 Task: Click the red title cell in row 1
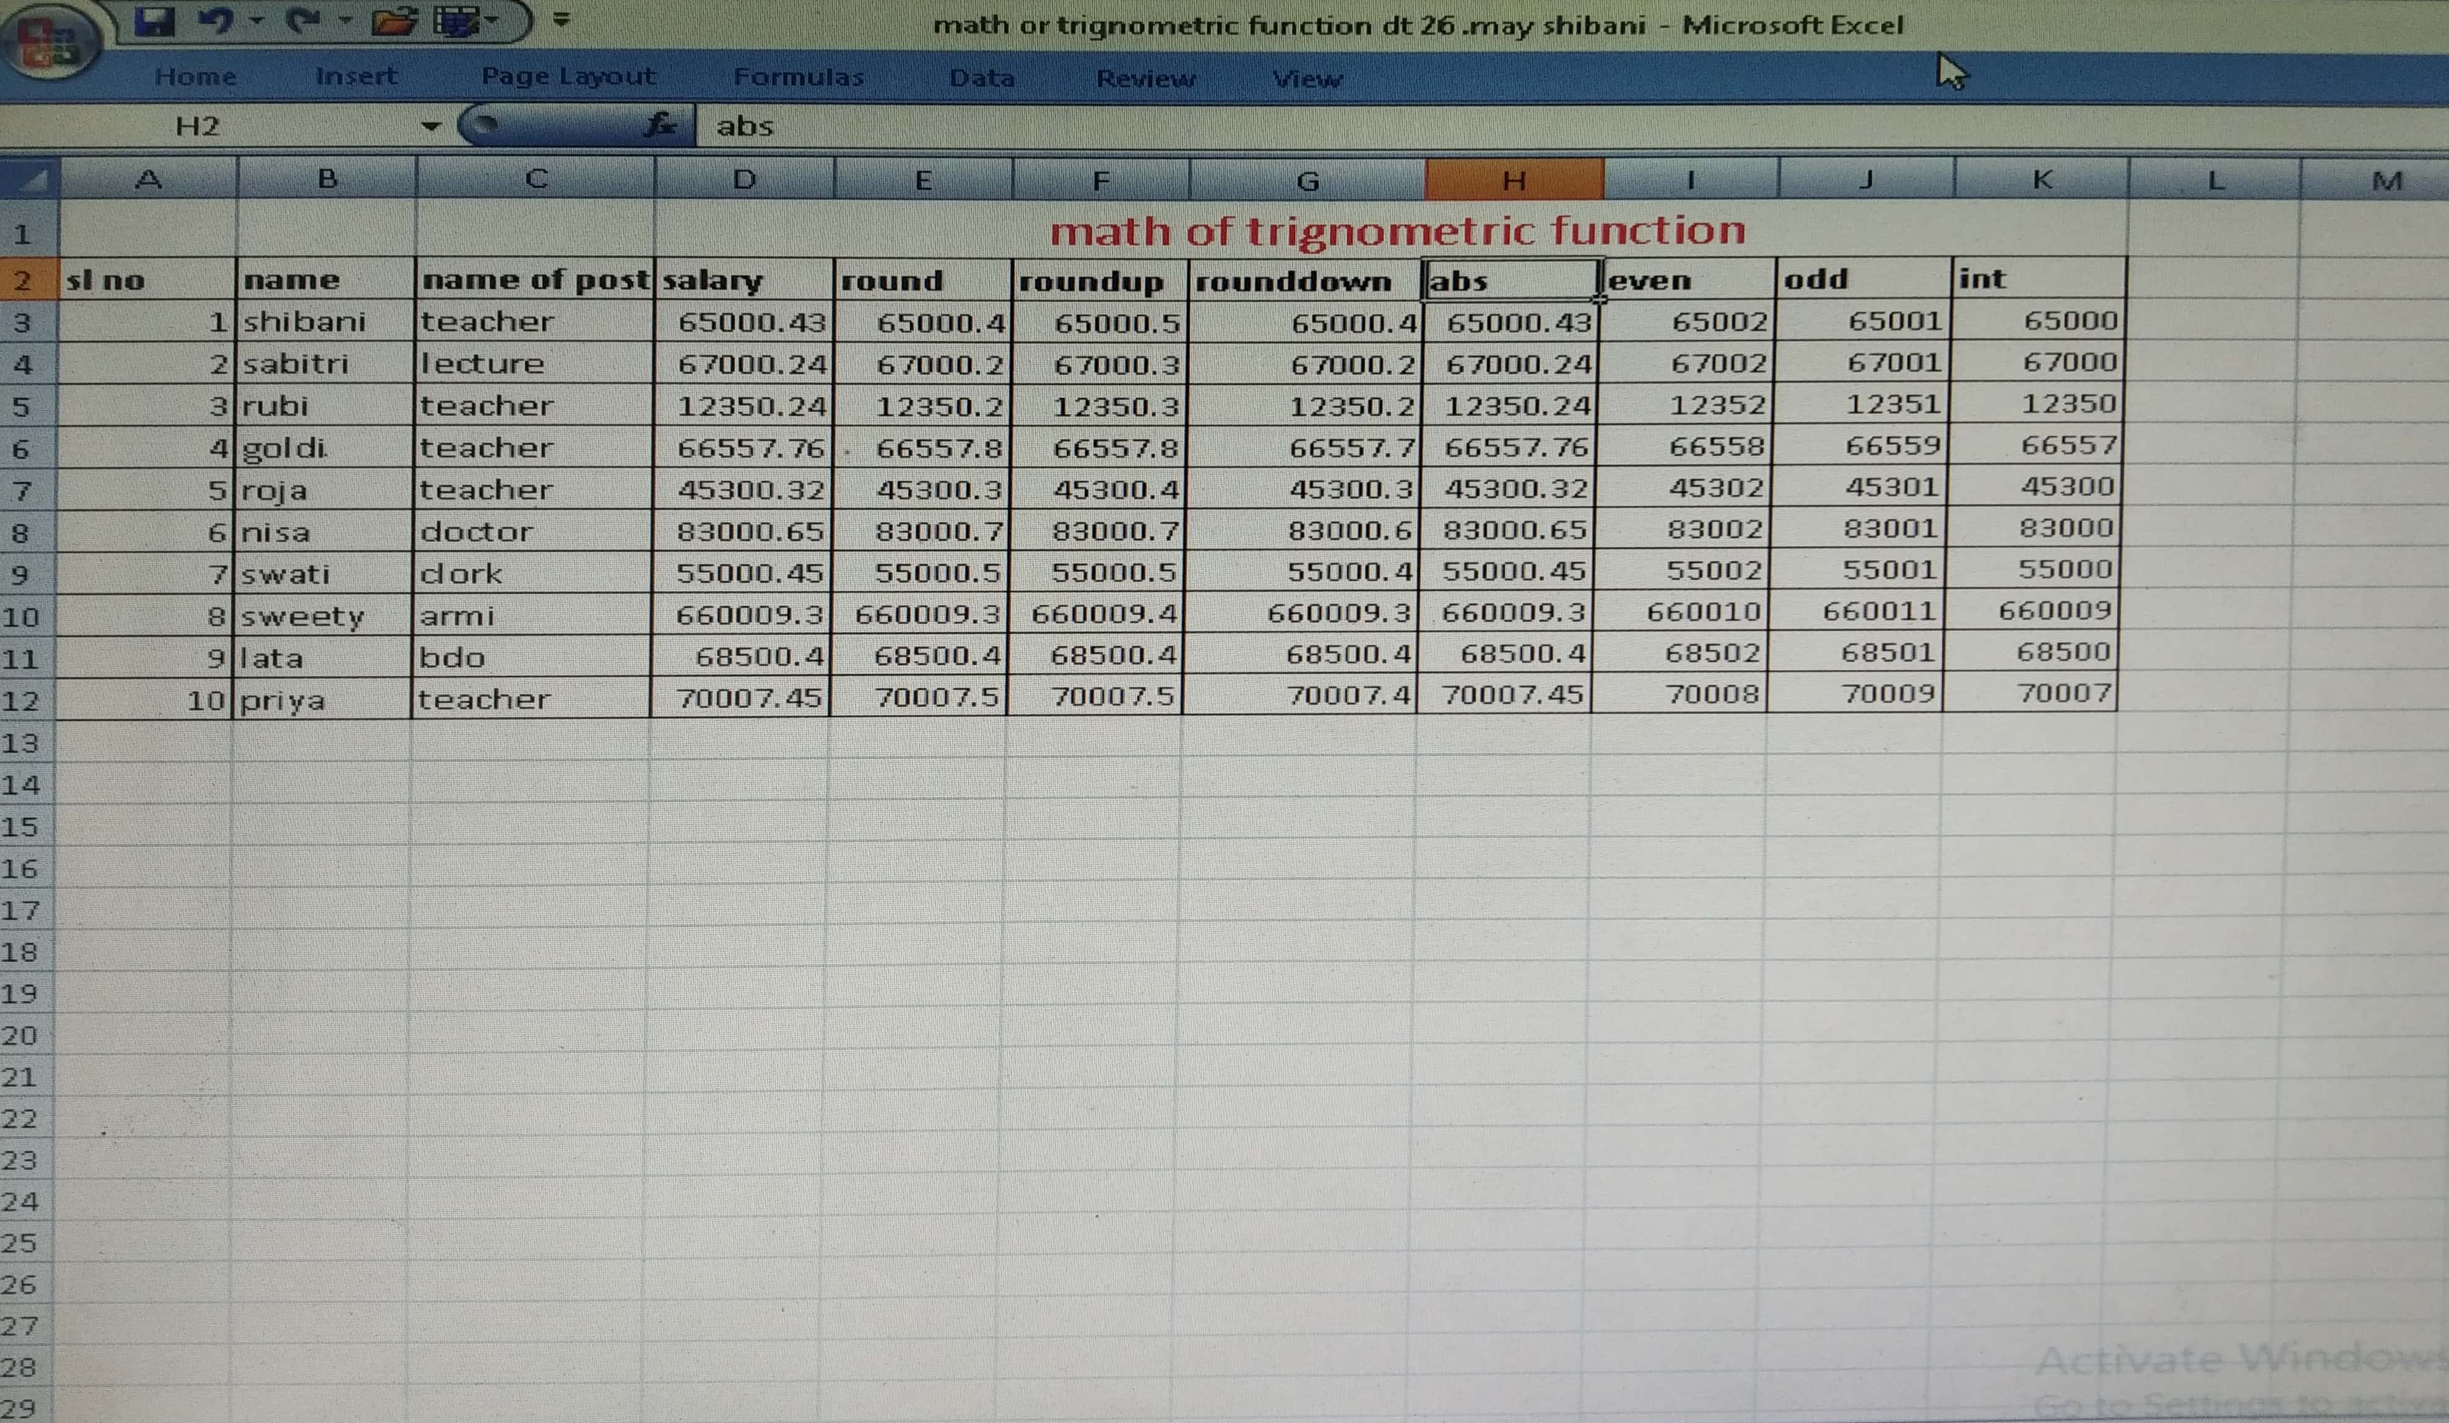click(1397, 231)
